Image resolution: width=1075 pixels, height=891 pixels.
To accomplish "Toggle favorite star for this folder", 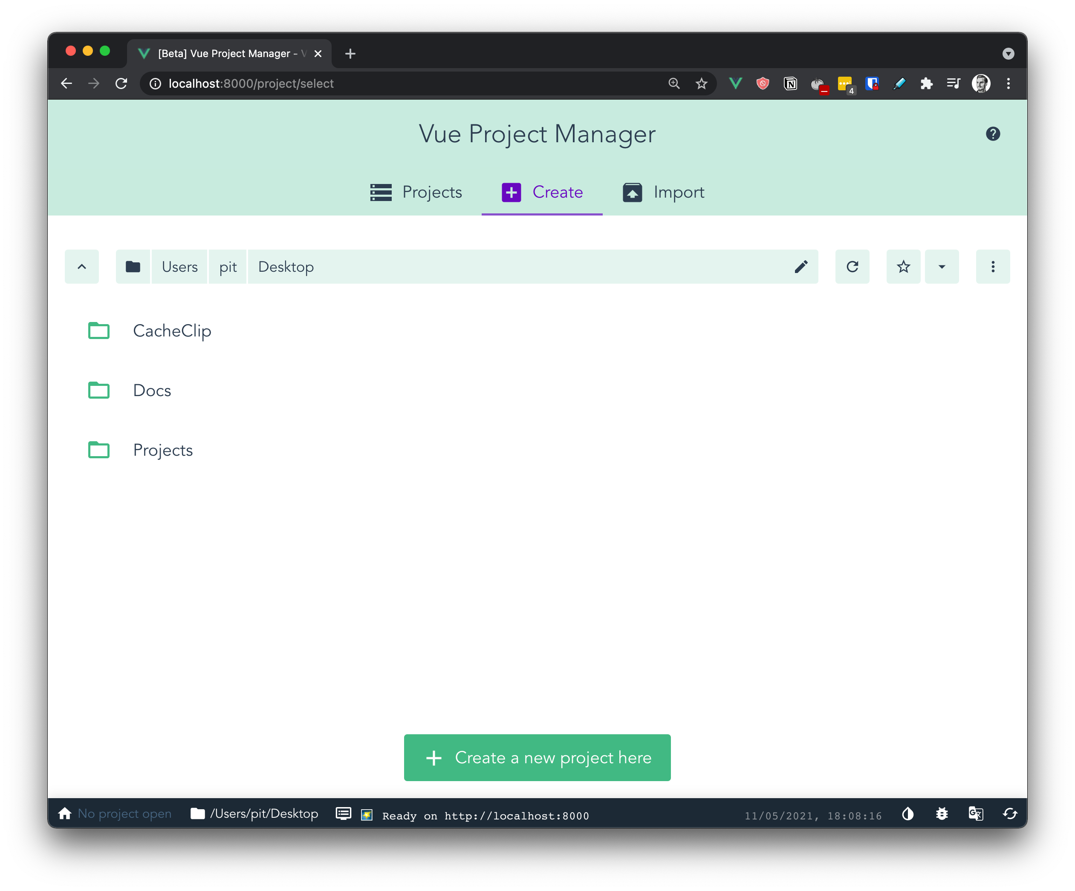I will pos(904,267).
